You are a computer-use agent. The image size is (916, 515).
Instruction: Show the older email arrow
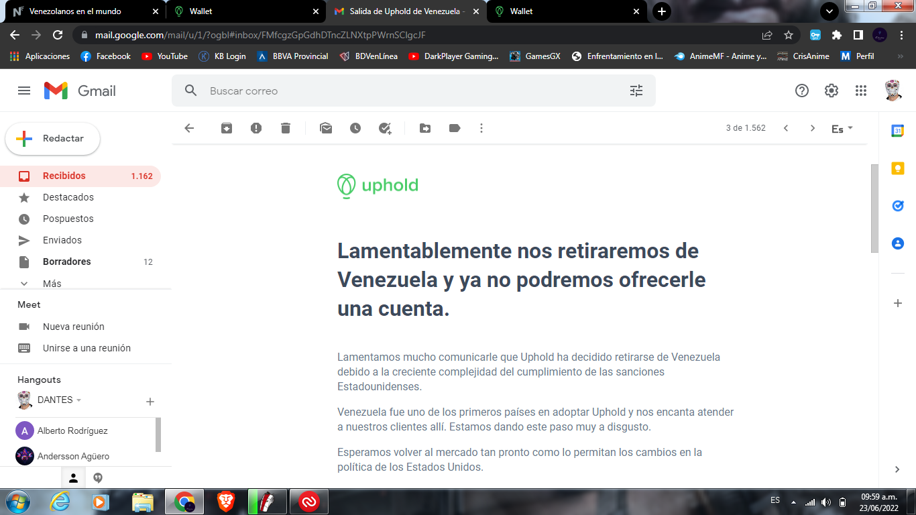[813, 128]
